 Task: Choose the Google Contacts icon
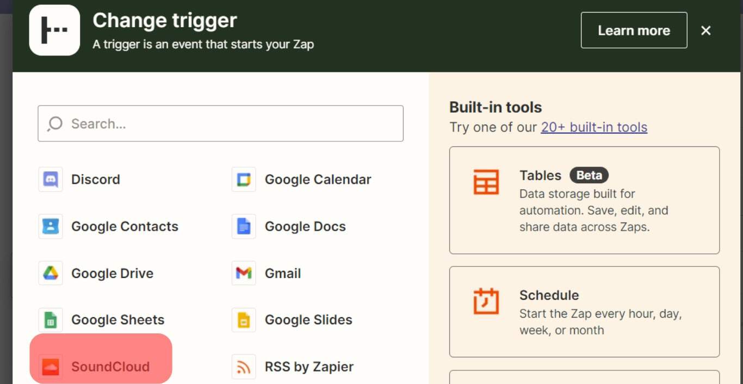tap(51, 226)
